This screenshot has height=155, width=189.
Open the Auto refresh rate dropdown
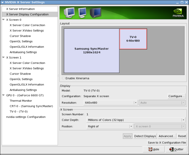(x=162, y=102)
